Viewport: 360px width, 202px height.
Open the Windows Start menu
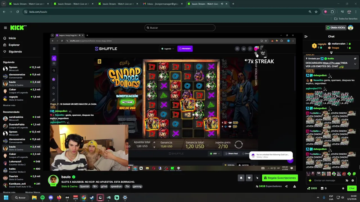[6, 198]
